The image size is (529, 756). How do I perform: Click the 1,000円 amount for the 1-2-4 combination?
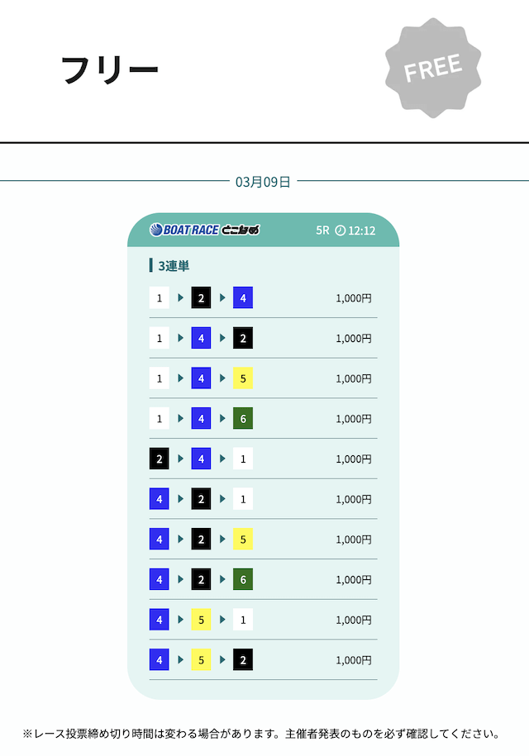click(354, 298)
